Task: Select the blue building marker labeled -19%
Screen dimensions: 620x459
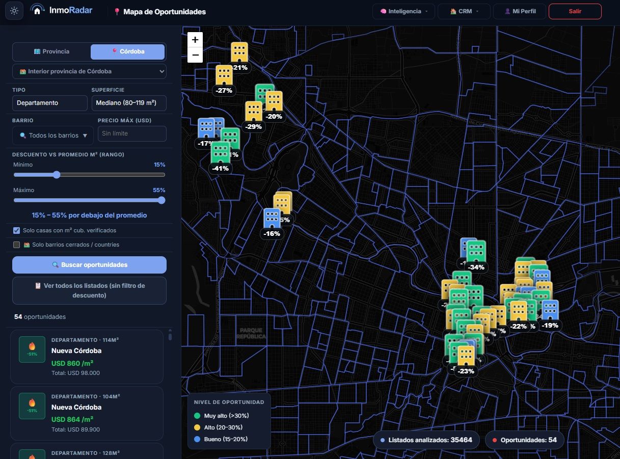Action: [550, 310]
